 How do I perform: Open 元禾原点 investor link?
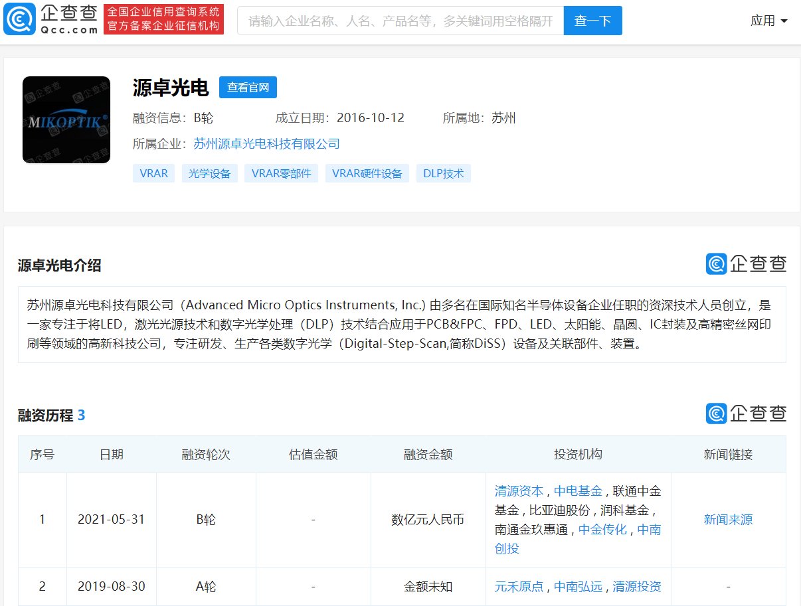click(519, 587)
